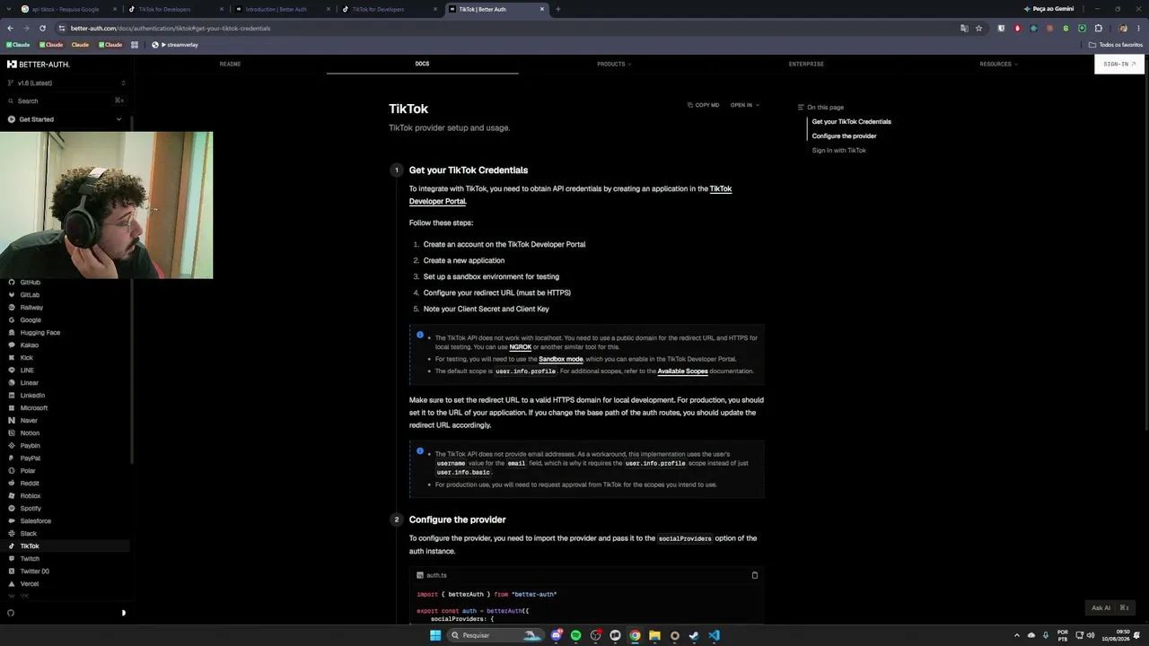
Task: Open the streamverlay bookmark
Action: coord(175,45)
